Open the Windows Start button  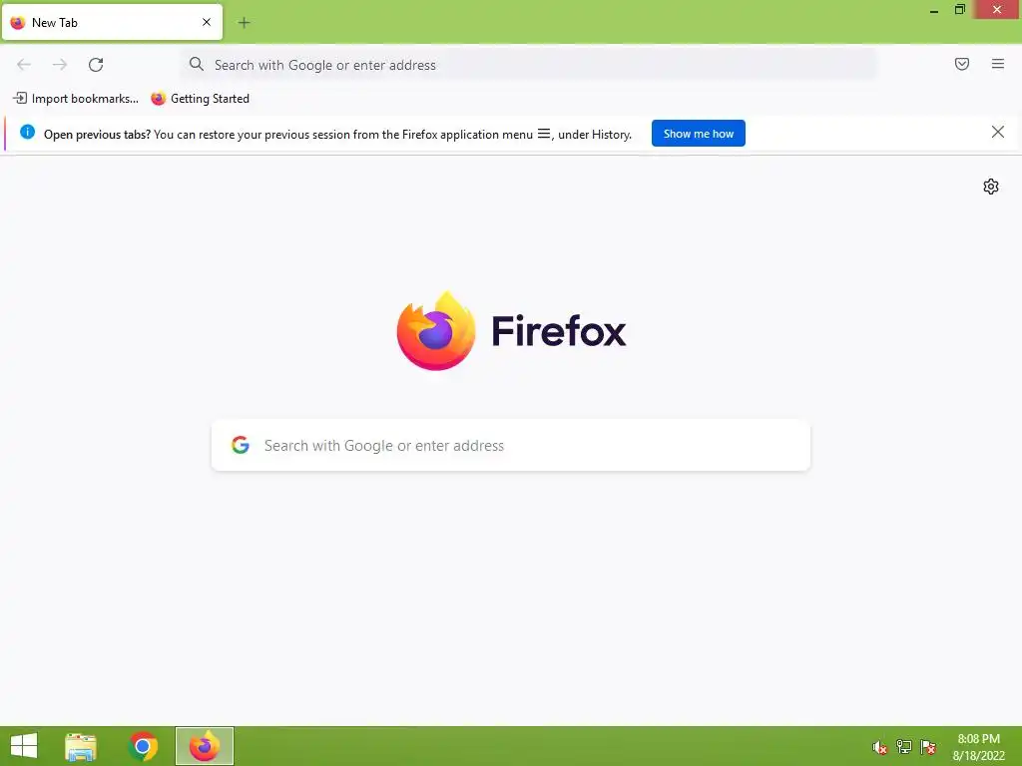coord(24,746)
